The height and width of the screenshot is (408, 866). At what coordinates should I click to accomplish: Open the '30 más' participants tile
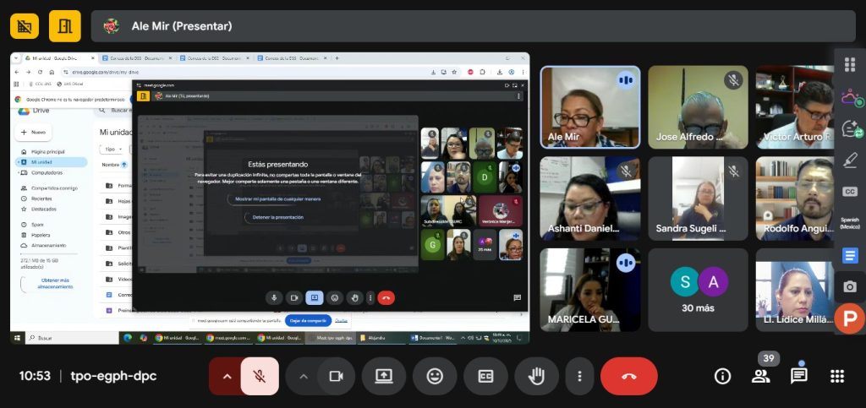tap(698, 290)
